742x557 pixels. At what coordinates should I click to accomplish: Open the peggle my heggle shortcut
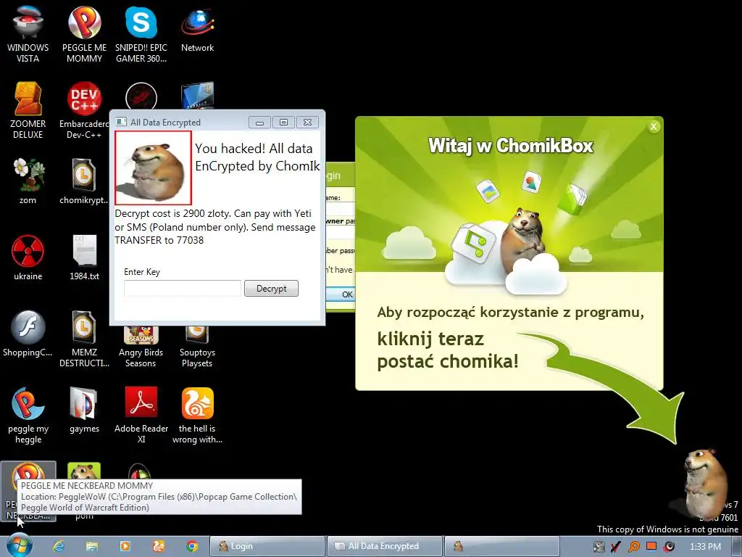point(28,416)
